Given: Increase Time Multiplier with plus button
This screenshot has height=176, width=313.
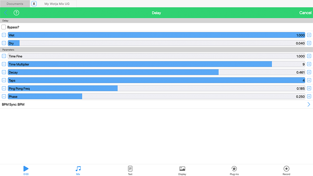Looking at the screenshot, I should click(x=309, y=64).
